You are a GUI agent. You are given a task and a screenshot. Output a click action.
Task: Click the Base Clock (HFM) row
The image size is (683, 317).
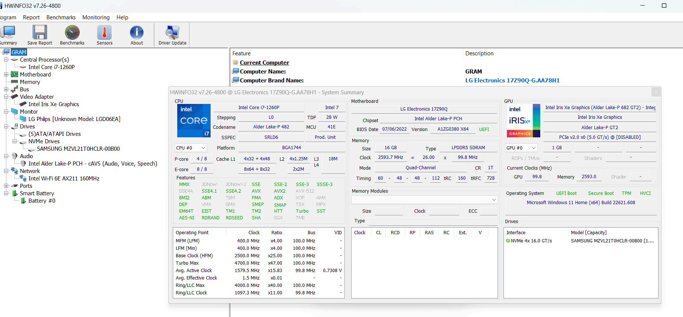point(259,256)
